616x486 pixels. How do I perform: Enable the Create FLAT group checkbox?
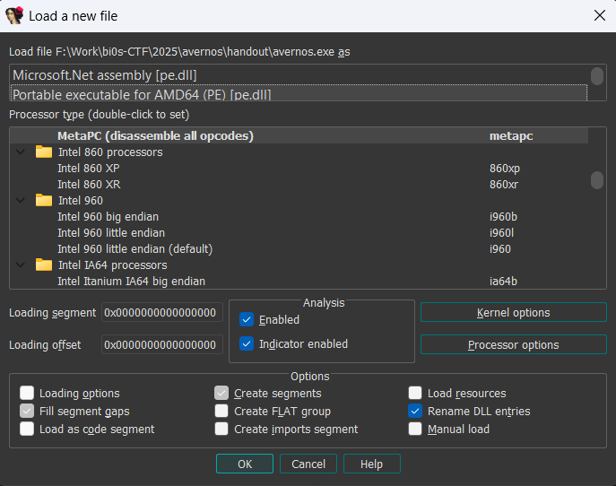coord(221,411)
